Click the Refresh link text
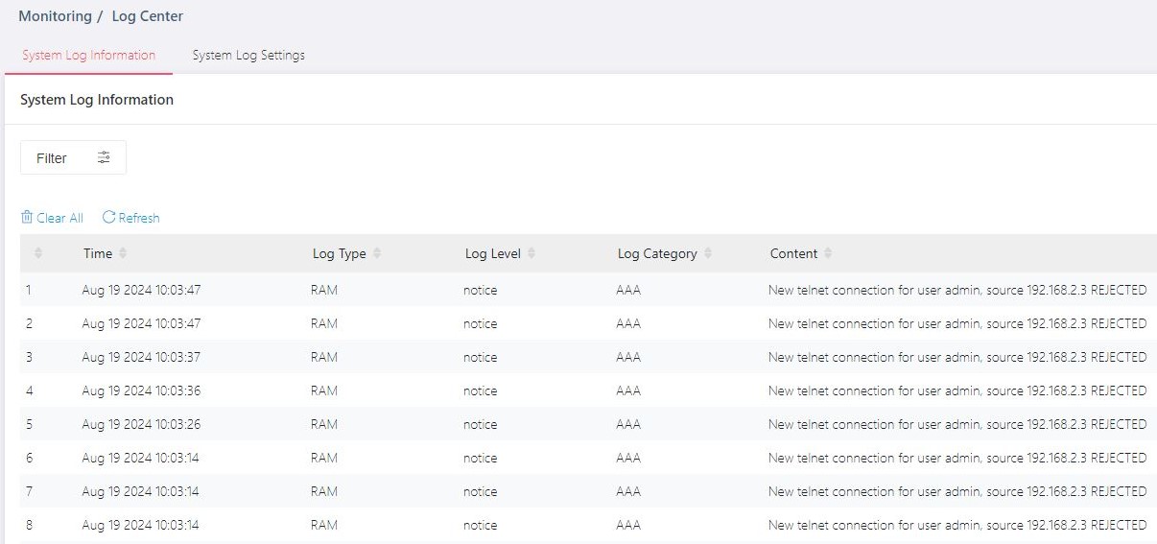The width and height of the screenshot is (1157, 544). tap(139, 218)
